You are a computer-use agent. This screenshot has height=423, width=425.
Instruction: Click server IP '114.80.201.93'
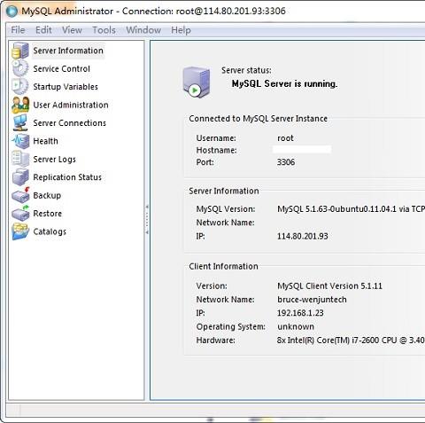click(x=303, y=236)
